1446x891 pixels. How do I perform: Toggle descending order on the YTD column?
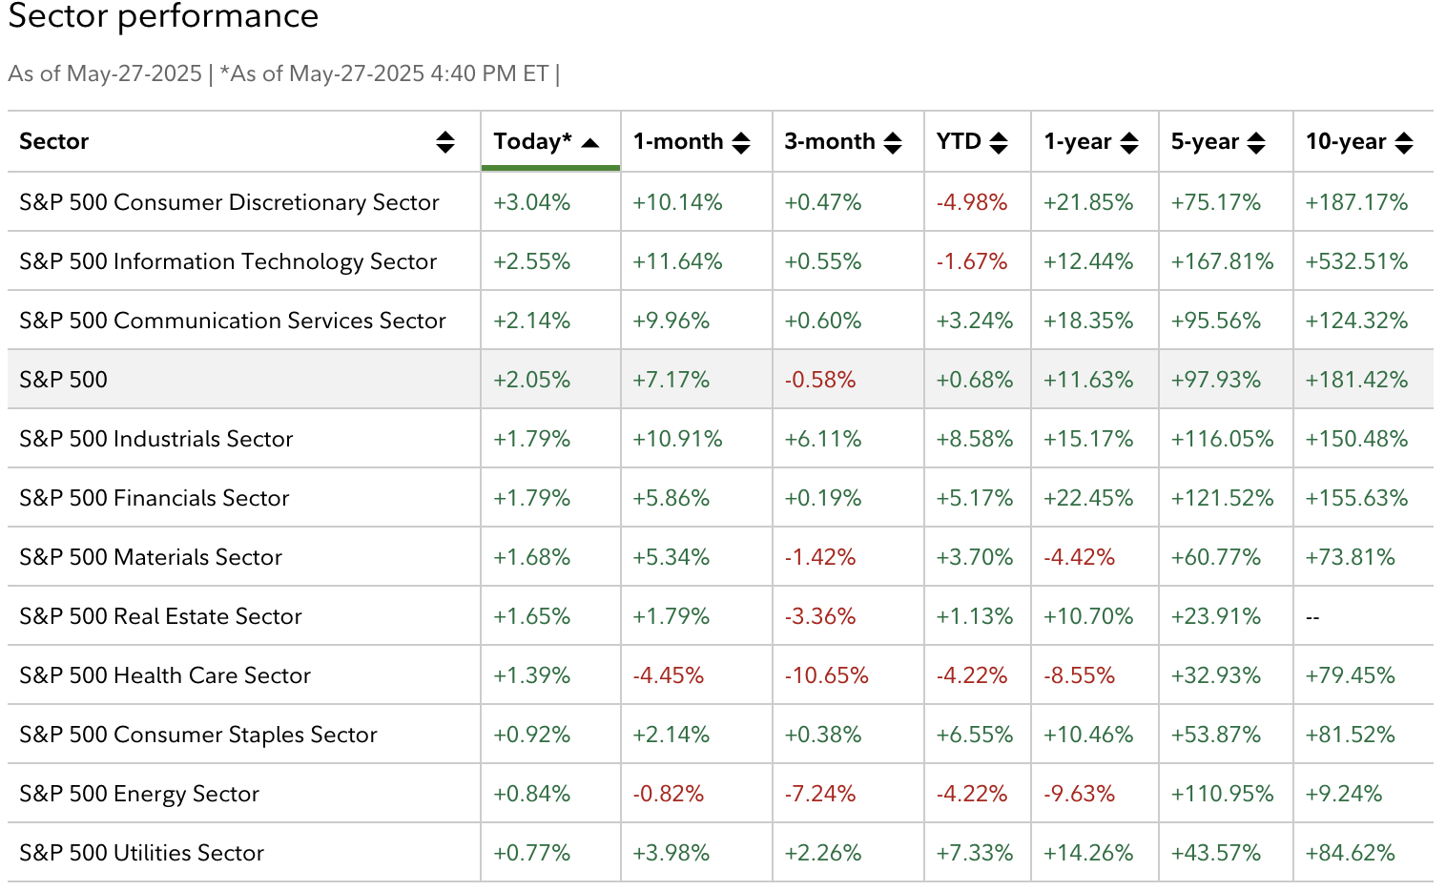click(x=1000, y=141)
